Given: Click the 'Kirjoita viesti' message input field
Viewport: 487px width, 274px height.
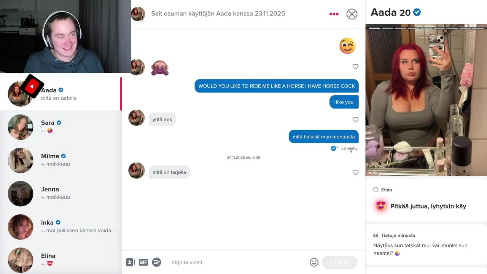Looking at the screenshot, I should coord(238,262).
